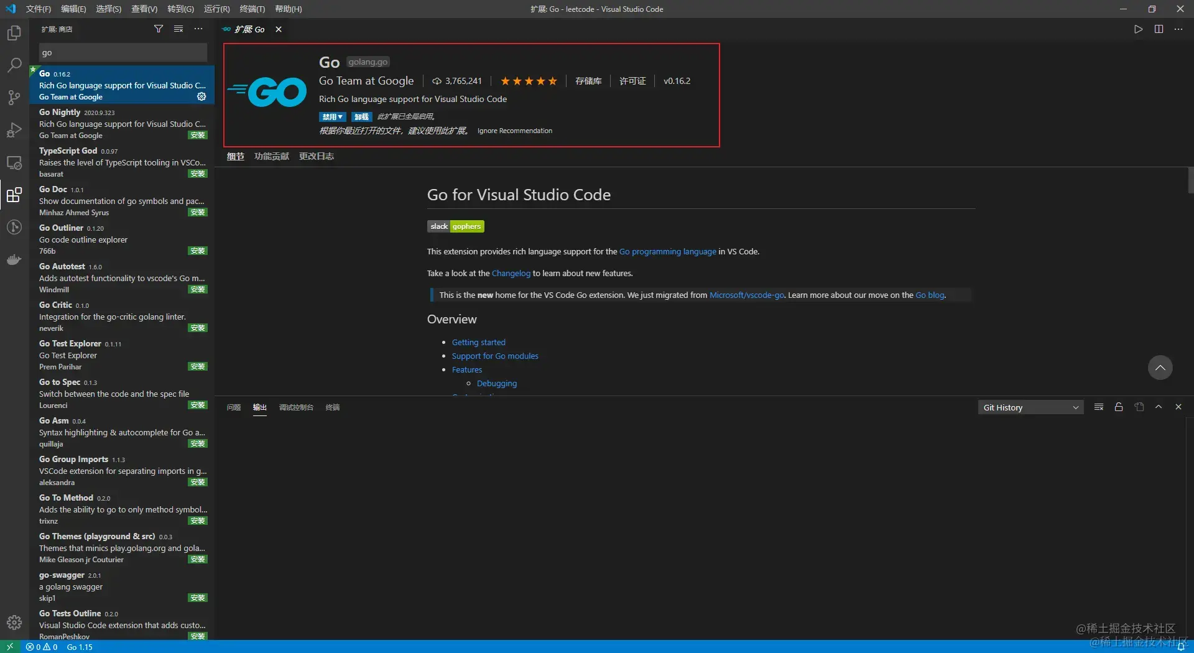1194x653 pixels.
Task: Open the errors and warnings status indicator
Action: pos(42,647)
